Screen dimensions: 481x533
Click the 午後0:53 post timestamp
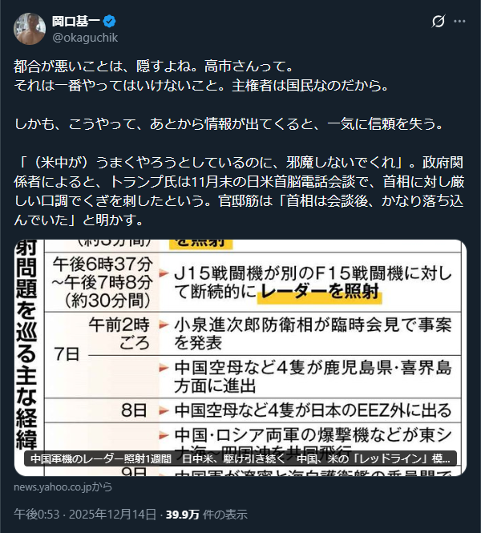[x=36, y=515]
